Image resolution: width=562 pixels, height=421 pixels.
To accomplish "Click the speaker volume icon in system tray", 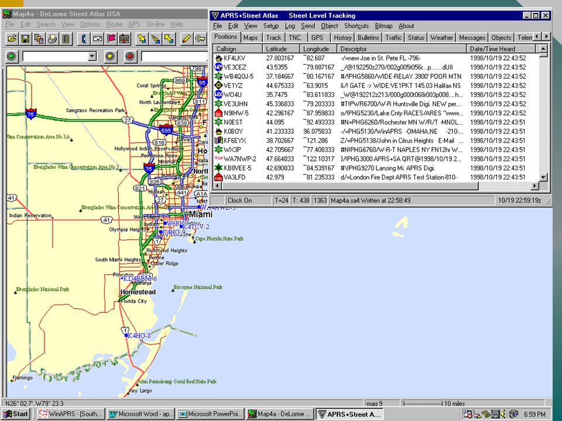I will coord(503,414).
